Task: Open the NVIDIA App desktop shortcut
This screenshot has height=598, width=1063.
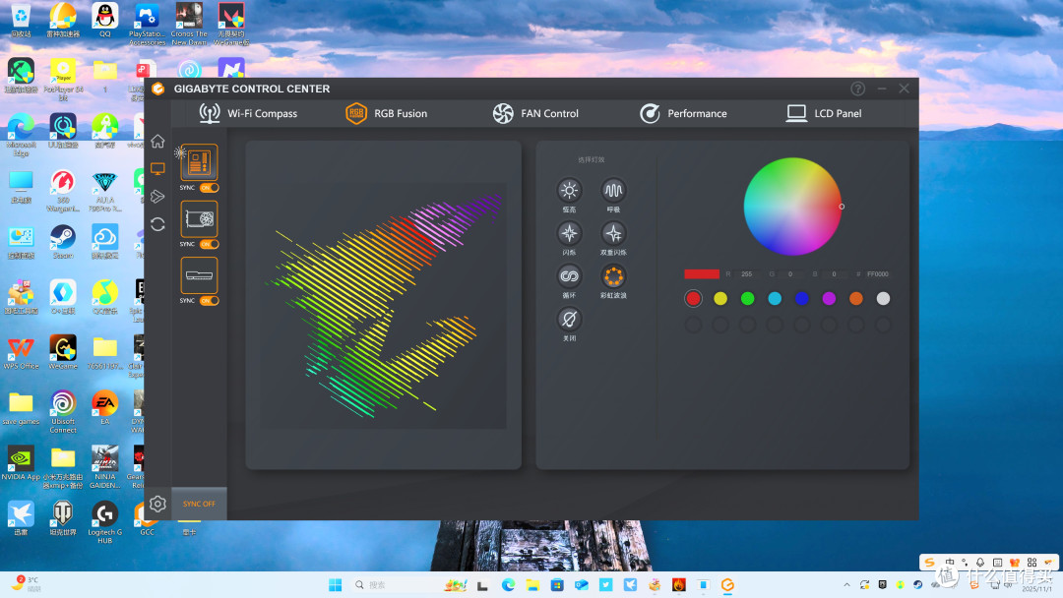Action: pyautogui.click(x=21, y=463)
